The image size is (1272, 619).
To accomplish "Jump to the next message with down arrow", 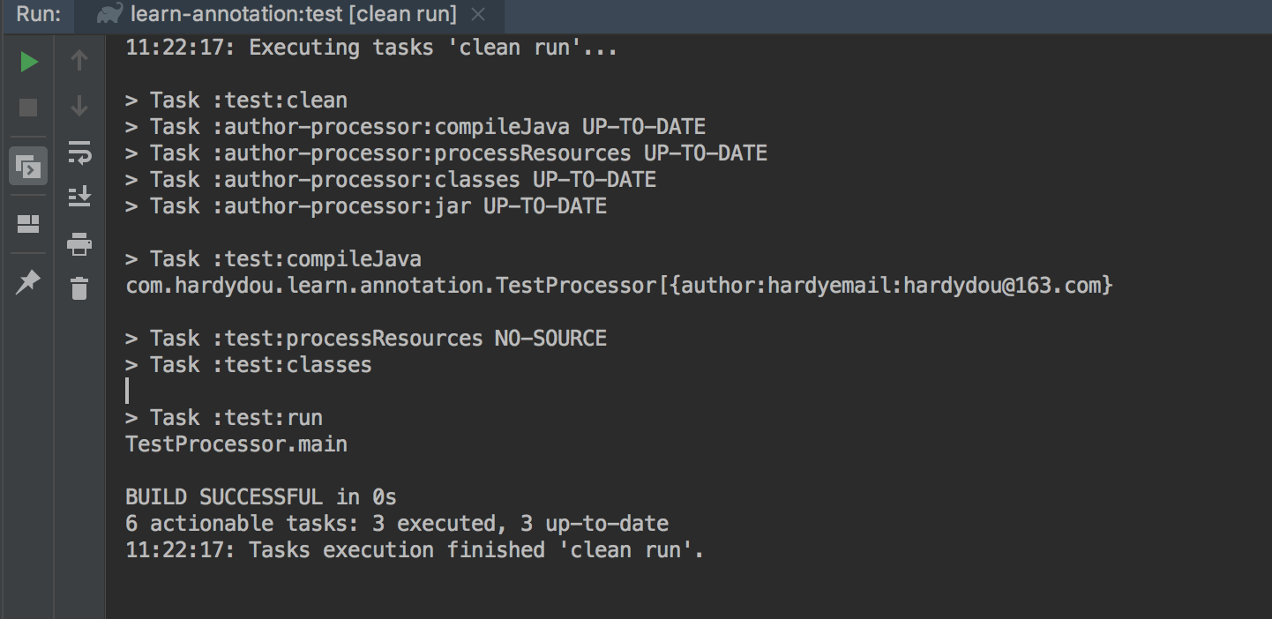I will (79, 107).
